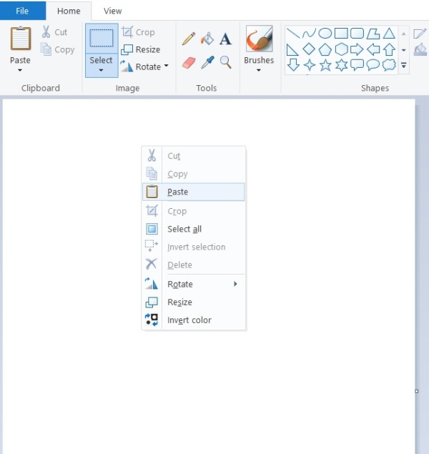Screen dimensions: 429x454
Task: Switch to the View tab
Action: pos(112,11)
